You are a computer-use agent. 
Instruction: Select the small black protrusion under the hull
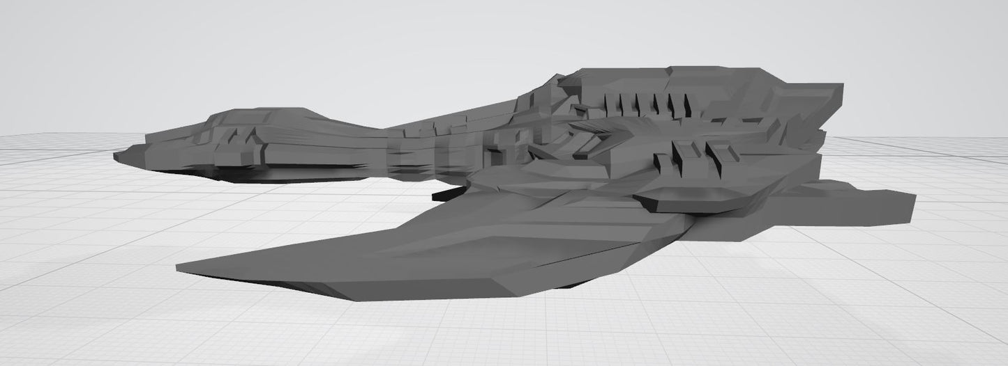pos(446,194)
